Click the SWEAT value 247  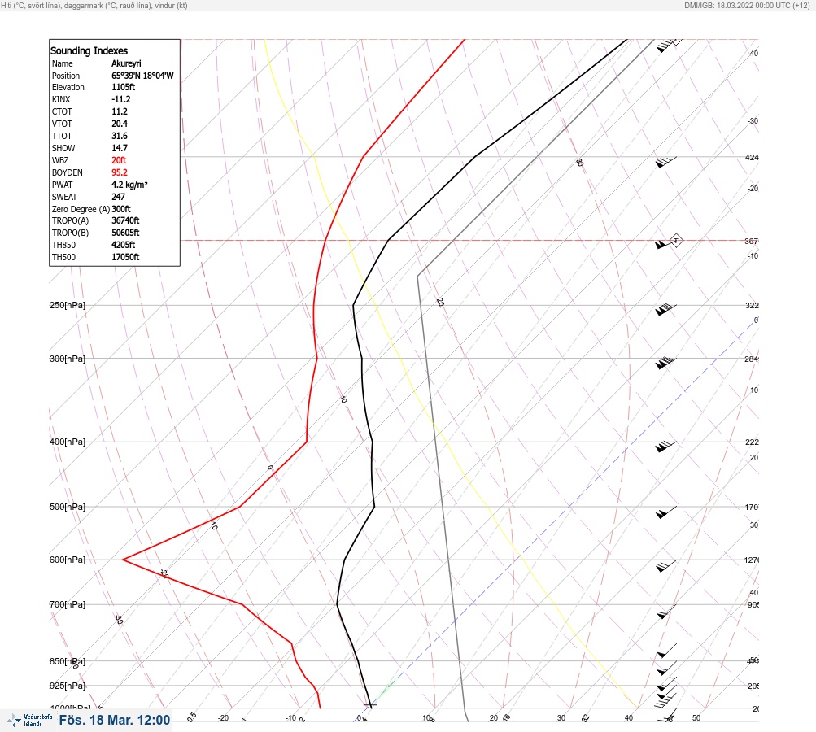(118, 197)
